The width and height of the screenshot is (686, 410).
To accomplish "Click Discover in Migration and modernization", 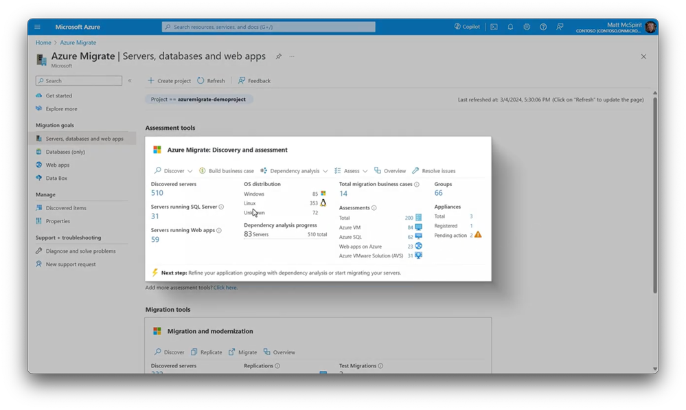I will (169, 352).
